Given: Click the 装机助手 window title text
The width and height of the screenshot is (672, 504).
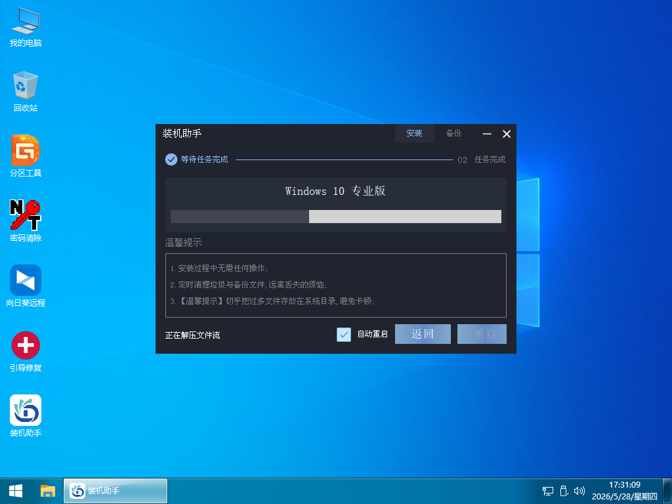Looking at the screenshot, I should [182, 133].
